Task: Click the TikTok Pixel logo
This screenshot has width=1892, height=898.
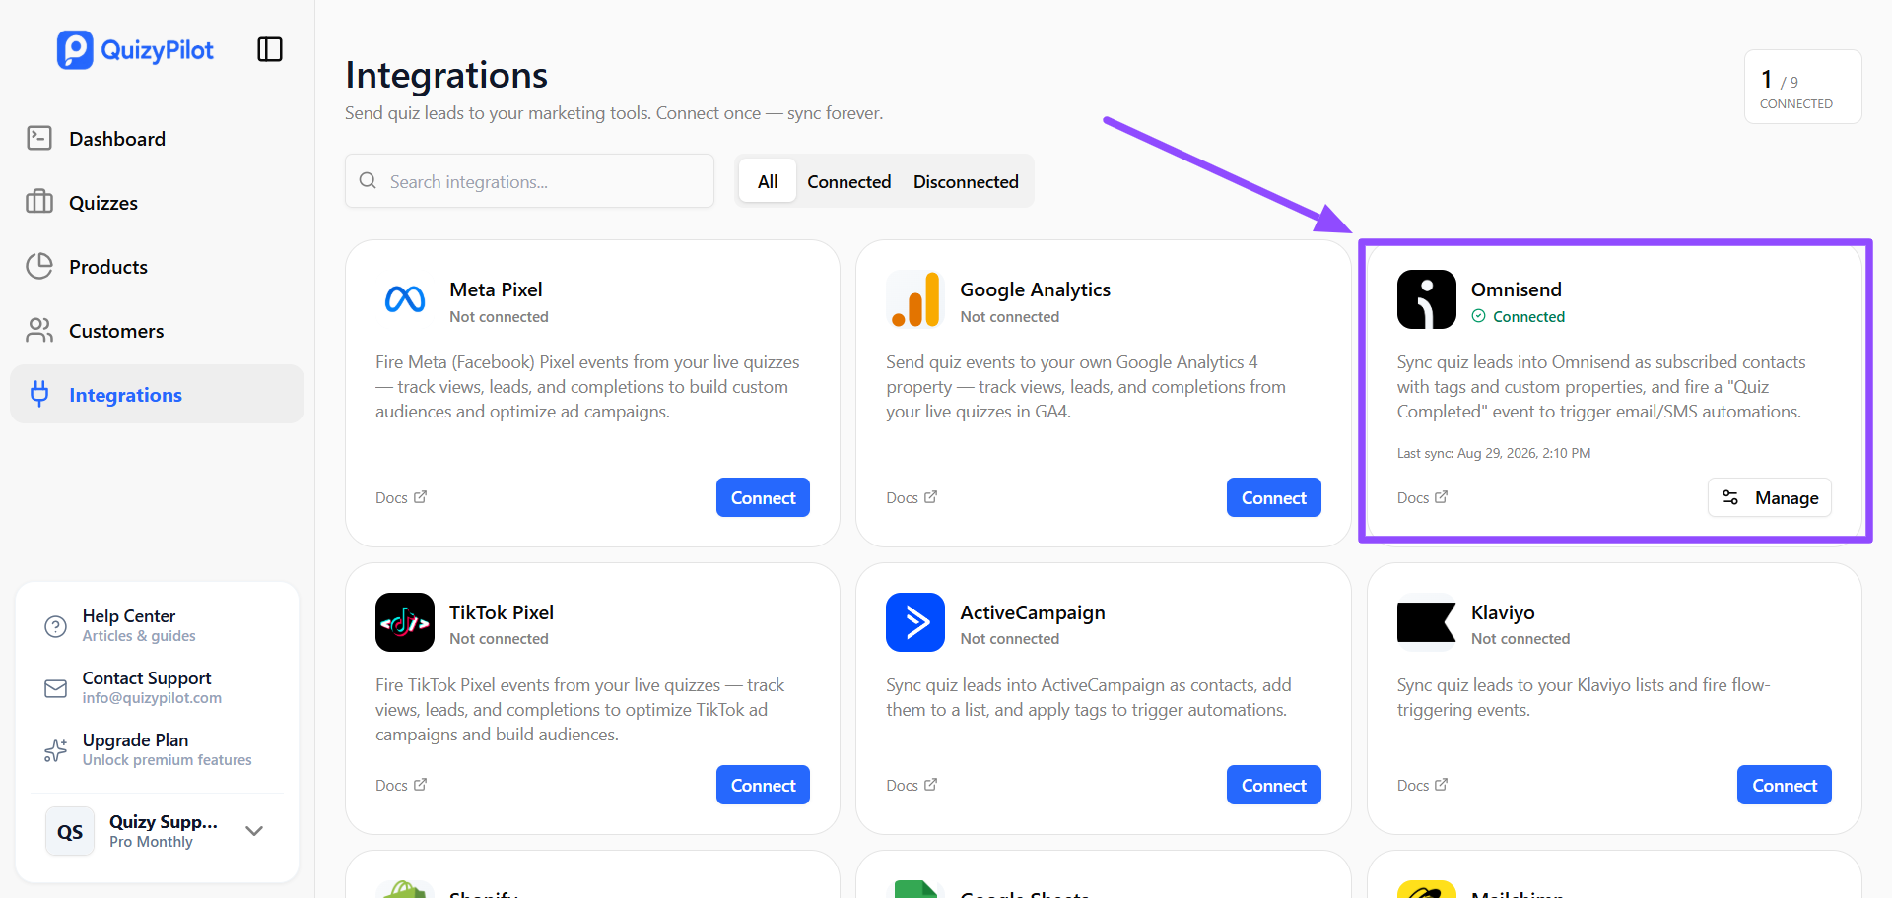Action: pos(405,622)
